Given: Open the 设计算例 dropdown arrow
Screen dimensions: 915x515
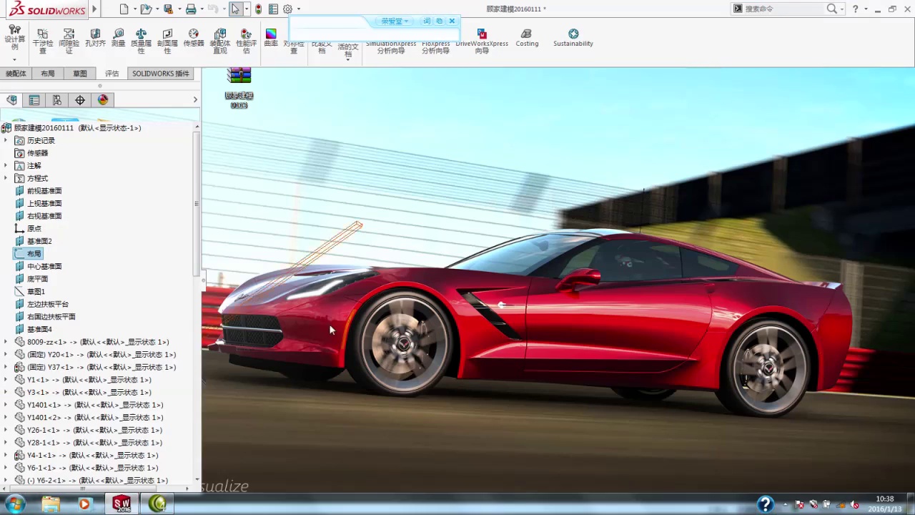Looking at the screenshot, I should tap(14, 60).
